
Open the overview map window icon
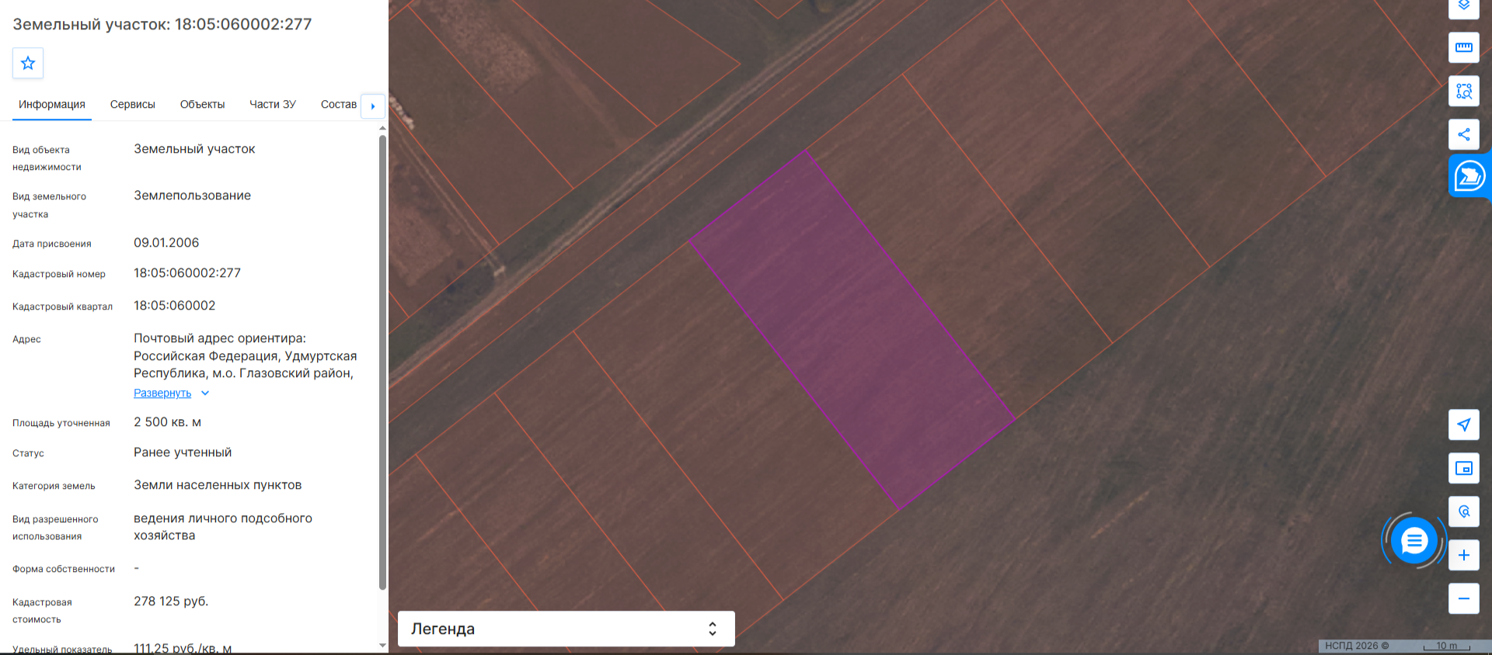coord(1464,468)
